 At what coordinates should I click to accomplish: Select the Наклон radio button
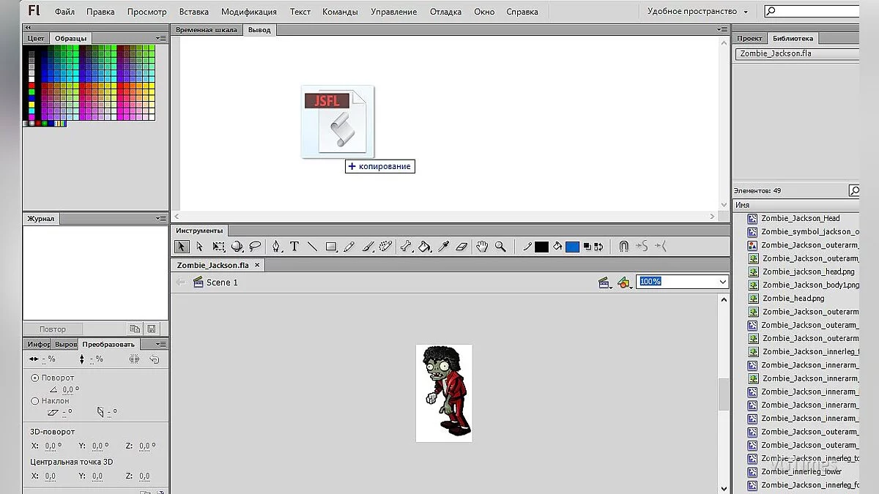(x=35, y=401)
